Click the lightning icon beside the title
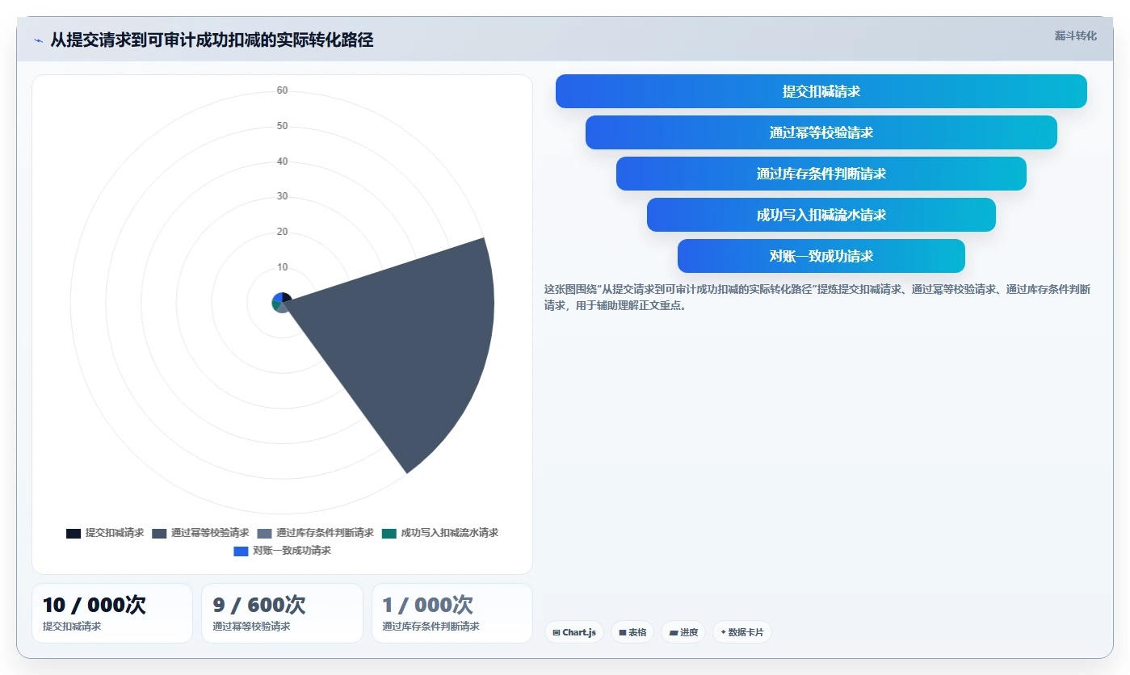The width and height of the screenshot is (1130, 675). coord(38,40)
